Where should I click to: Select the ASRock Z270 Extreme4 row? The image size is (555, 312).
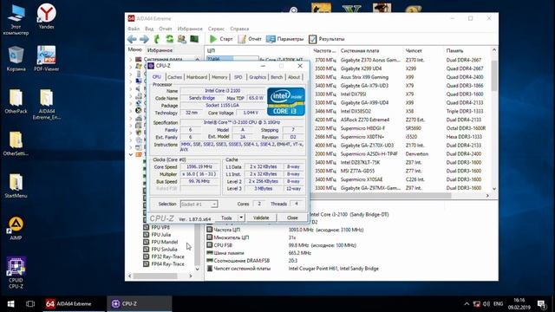(364, 120)
